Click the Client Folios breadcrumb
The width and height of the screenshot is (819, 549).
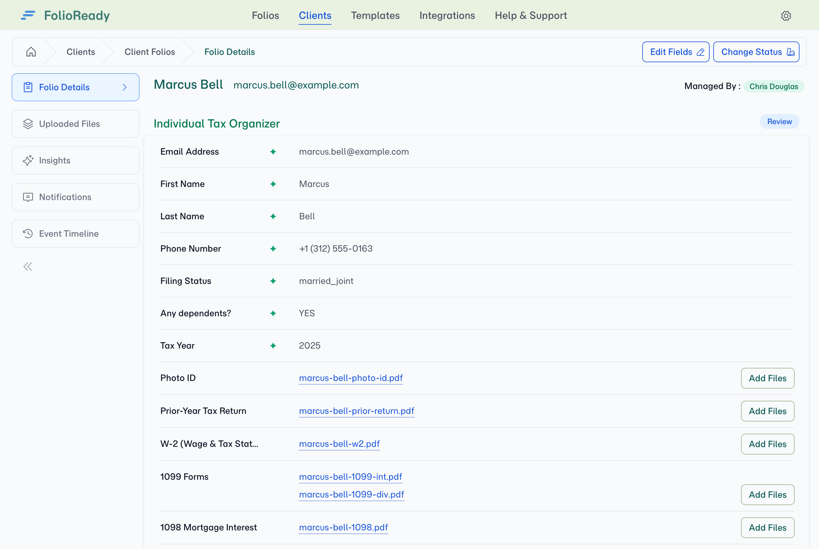click(x=150, y=52)
